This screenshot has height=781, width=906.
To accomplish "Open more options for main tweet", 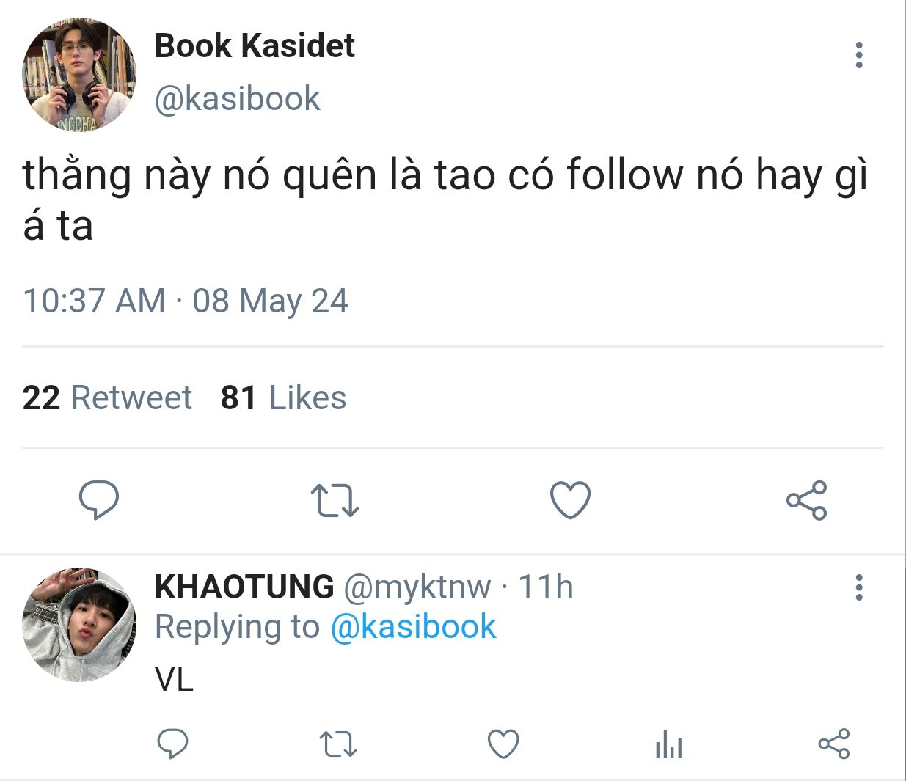I will (859, 56).
